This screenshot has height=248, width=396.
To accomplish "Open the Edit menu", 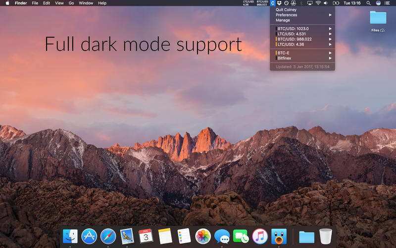I will coord(47,3).
